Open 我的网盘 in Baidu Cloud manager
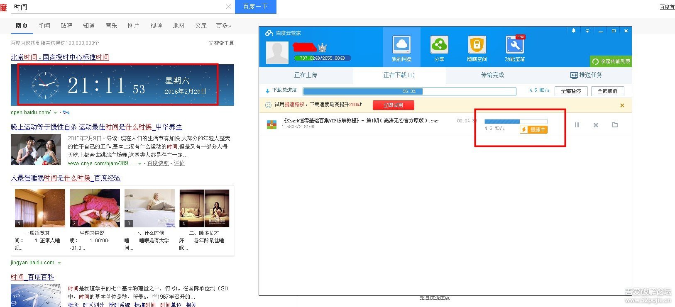Image resolution: width=675 pixels, height=307 pixels. pos(401,48)
